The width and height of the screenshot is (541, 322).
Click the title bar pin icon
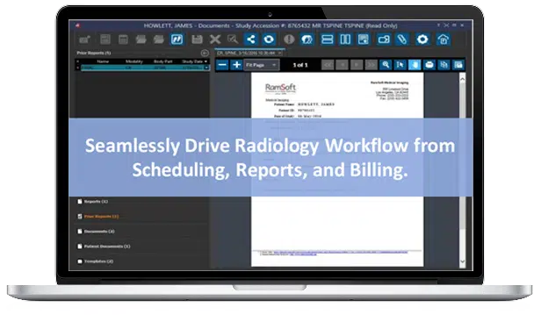(438, 25)
